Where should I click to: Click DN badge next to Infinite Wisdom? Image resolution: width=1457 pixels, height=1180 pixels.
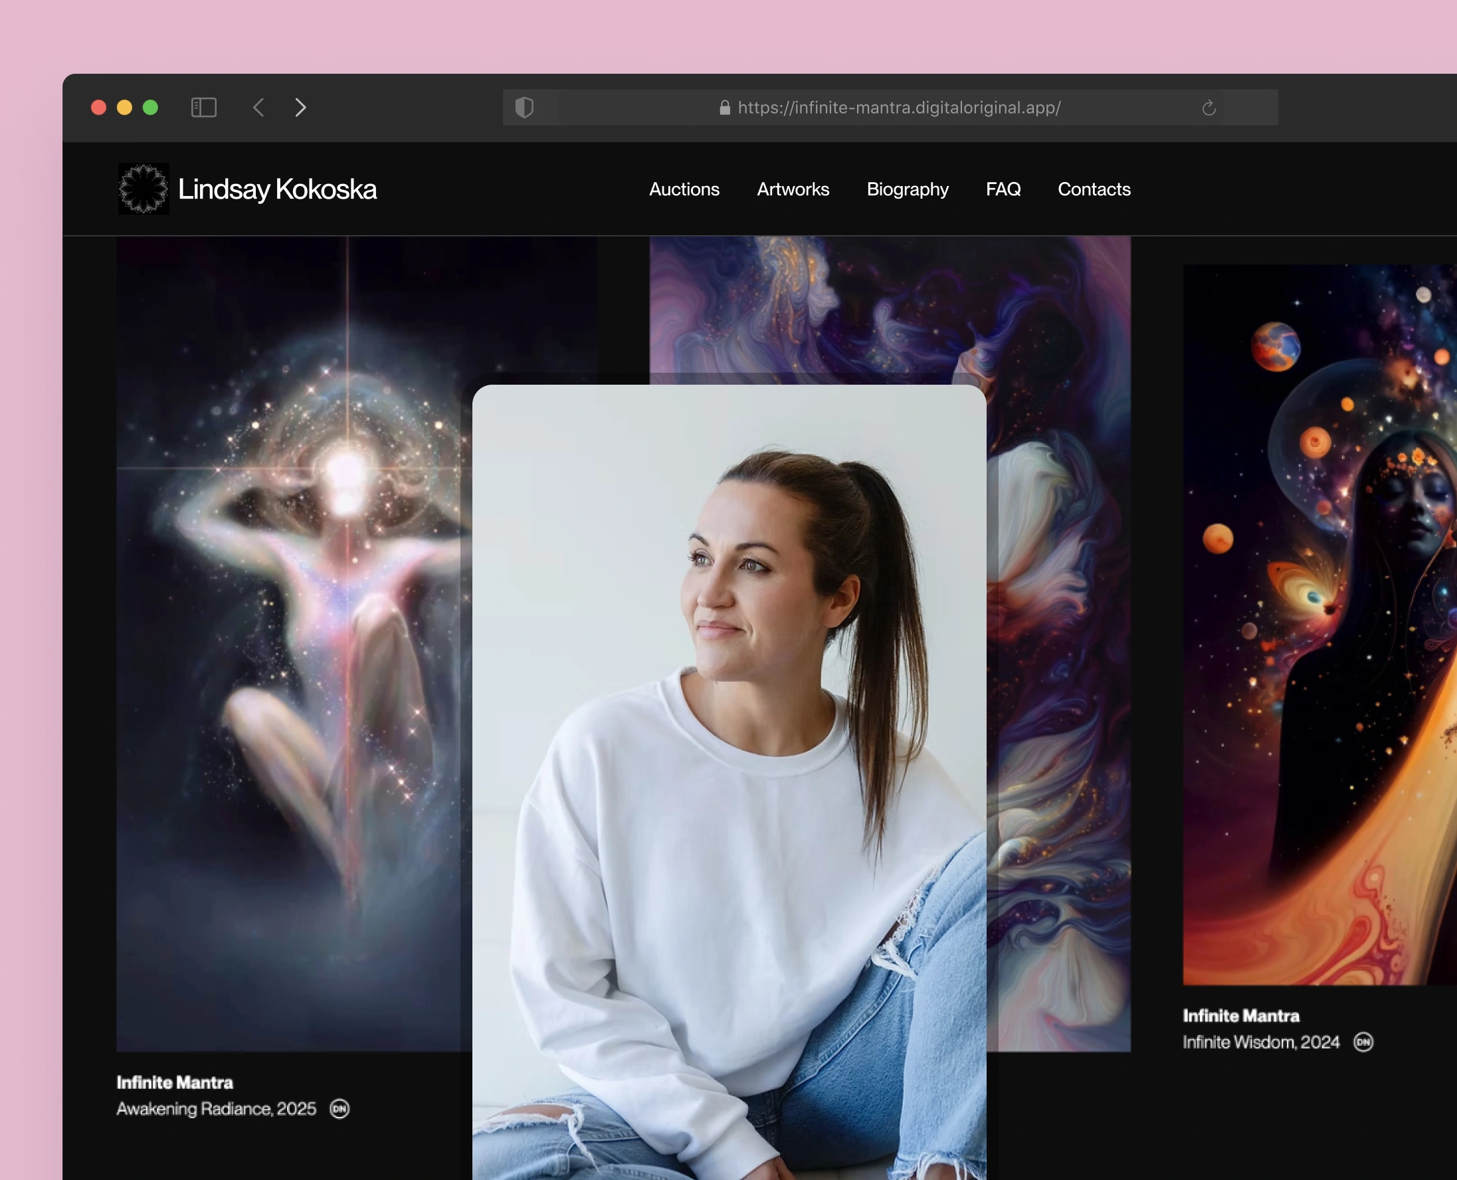1363,1042
